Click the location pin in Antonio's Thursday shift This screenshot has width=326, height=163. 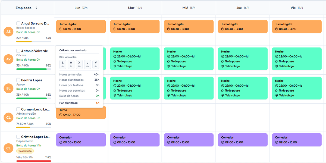pyautogui.click(x=223, y=66)
